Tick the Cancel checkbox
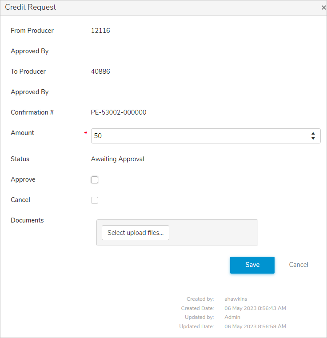 click(x=95, y=200)
